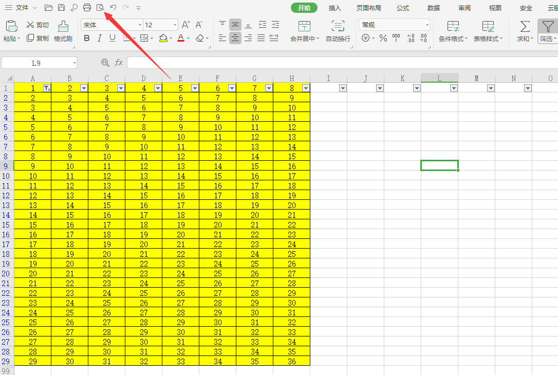Toggle italic formatting
Image resolution: width=558 pixels, height=375 pixels.
[x=100, y=38]
